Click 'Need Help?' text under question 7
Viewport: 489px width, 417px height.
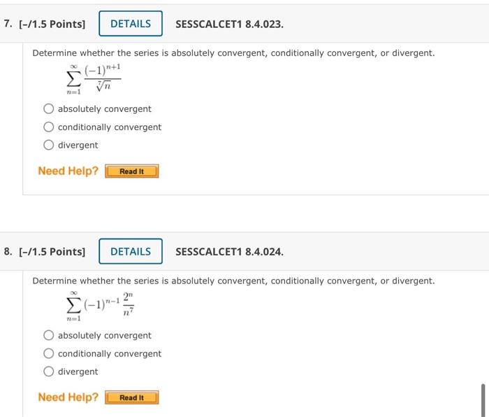pyautogui.click(x=68, y=171)
